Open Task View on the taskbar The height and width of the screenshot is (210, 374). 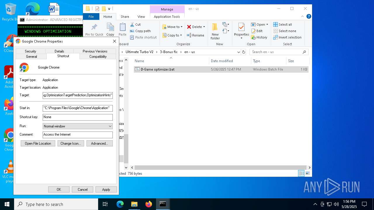[105, 204]
